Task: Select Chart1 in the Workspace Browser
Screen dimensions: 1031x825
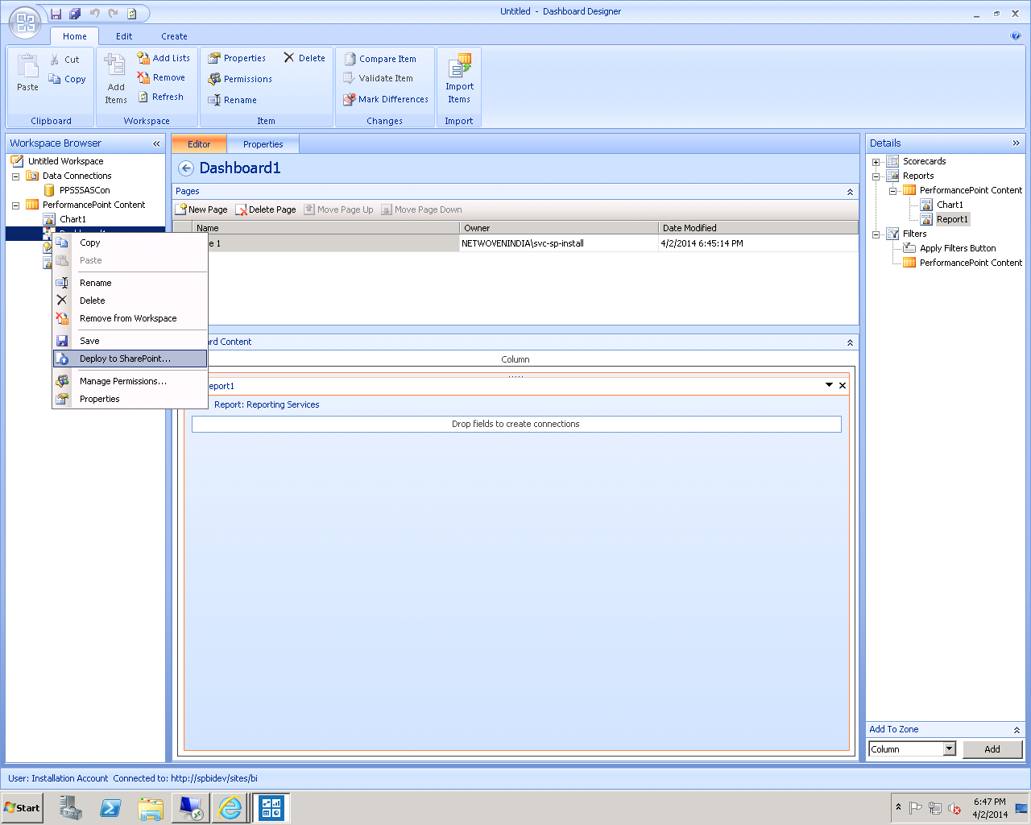Action: pos(72,218)
